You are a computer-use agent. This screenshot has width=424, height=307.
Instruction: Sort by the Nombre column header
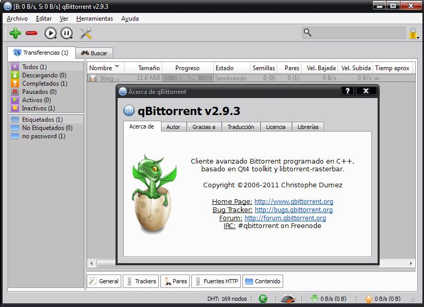click(x=105, y=68)
